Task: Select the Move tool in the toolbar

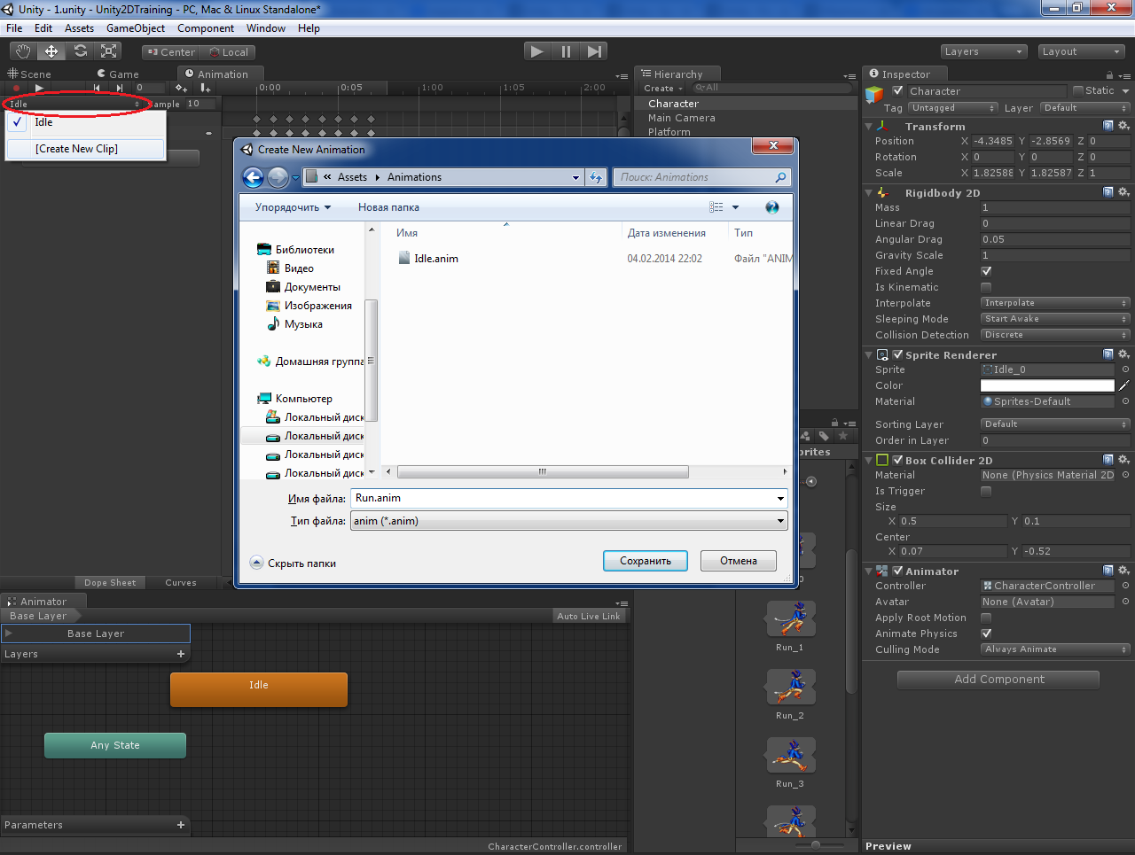Action: 51,51
